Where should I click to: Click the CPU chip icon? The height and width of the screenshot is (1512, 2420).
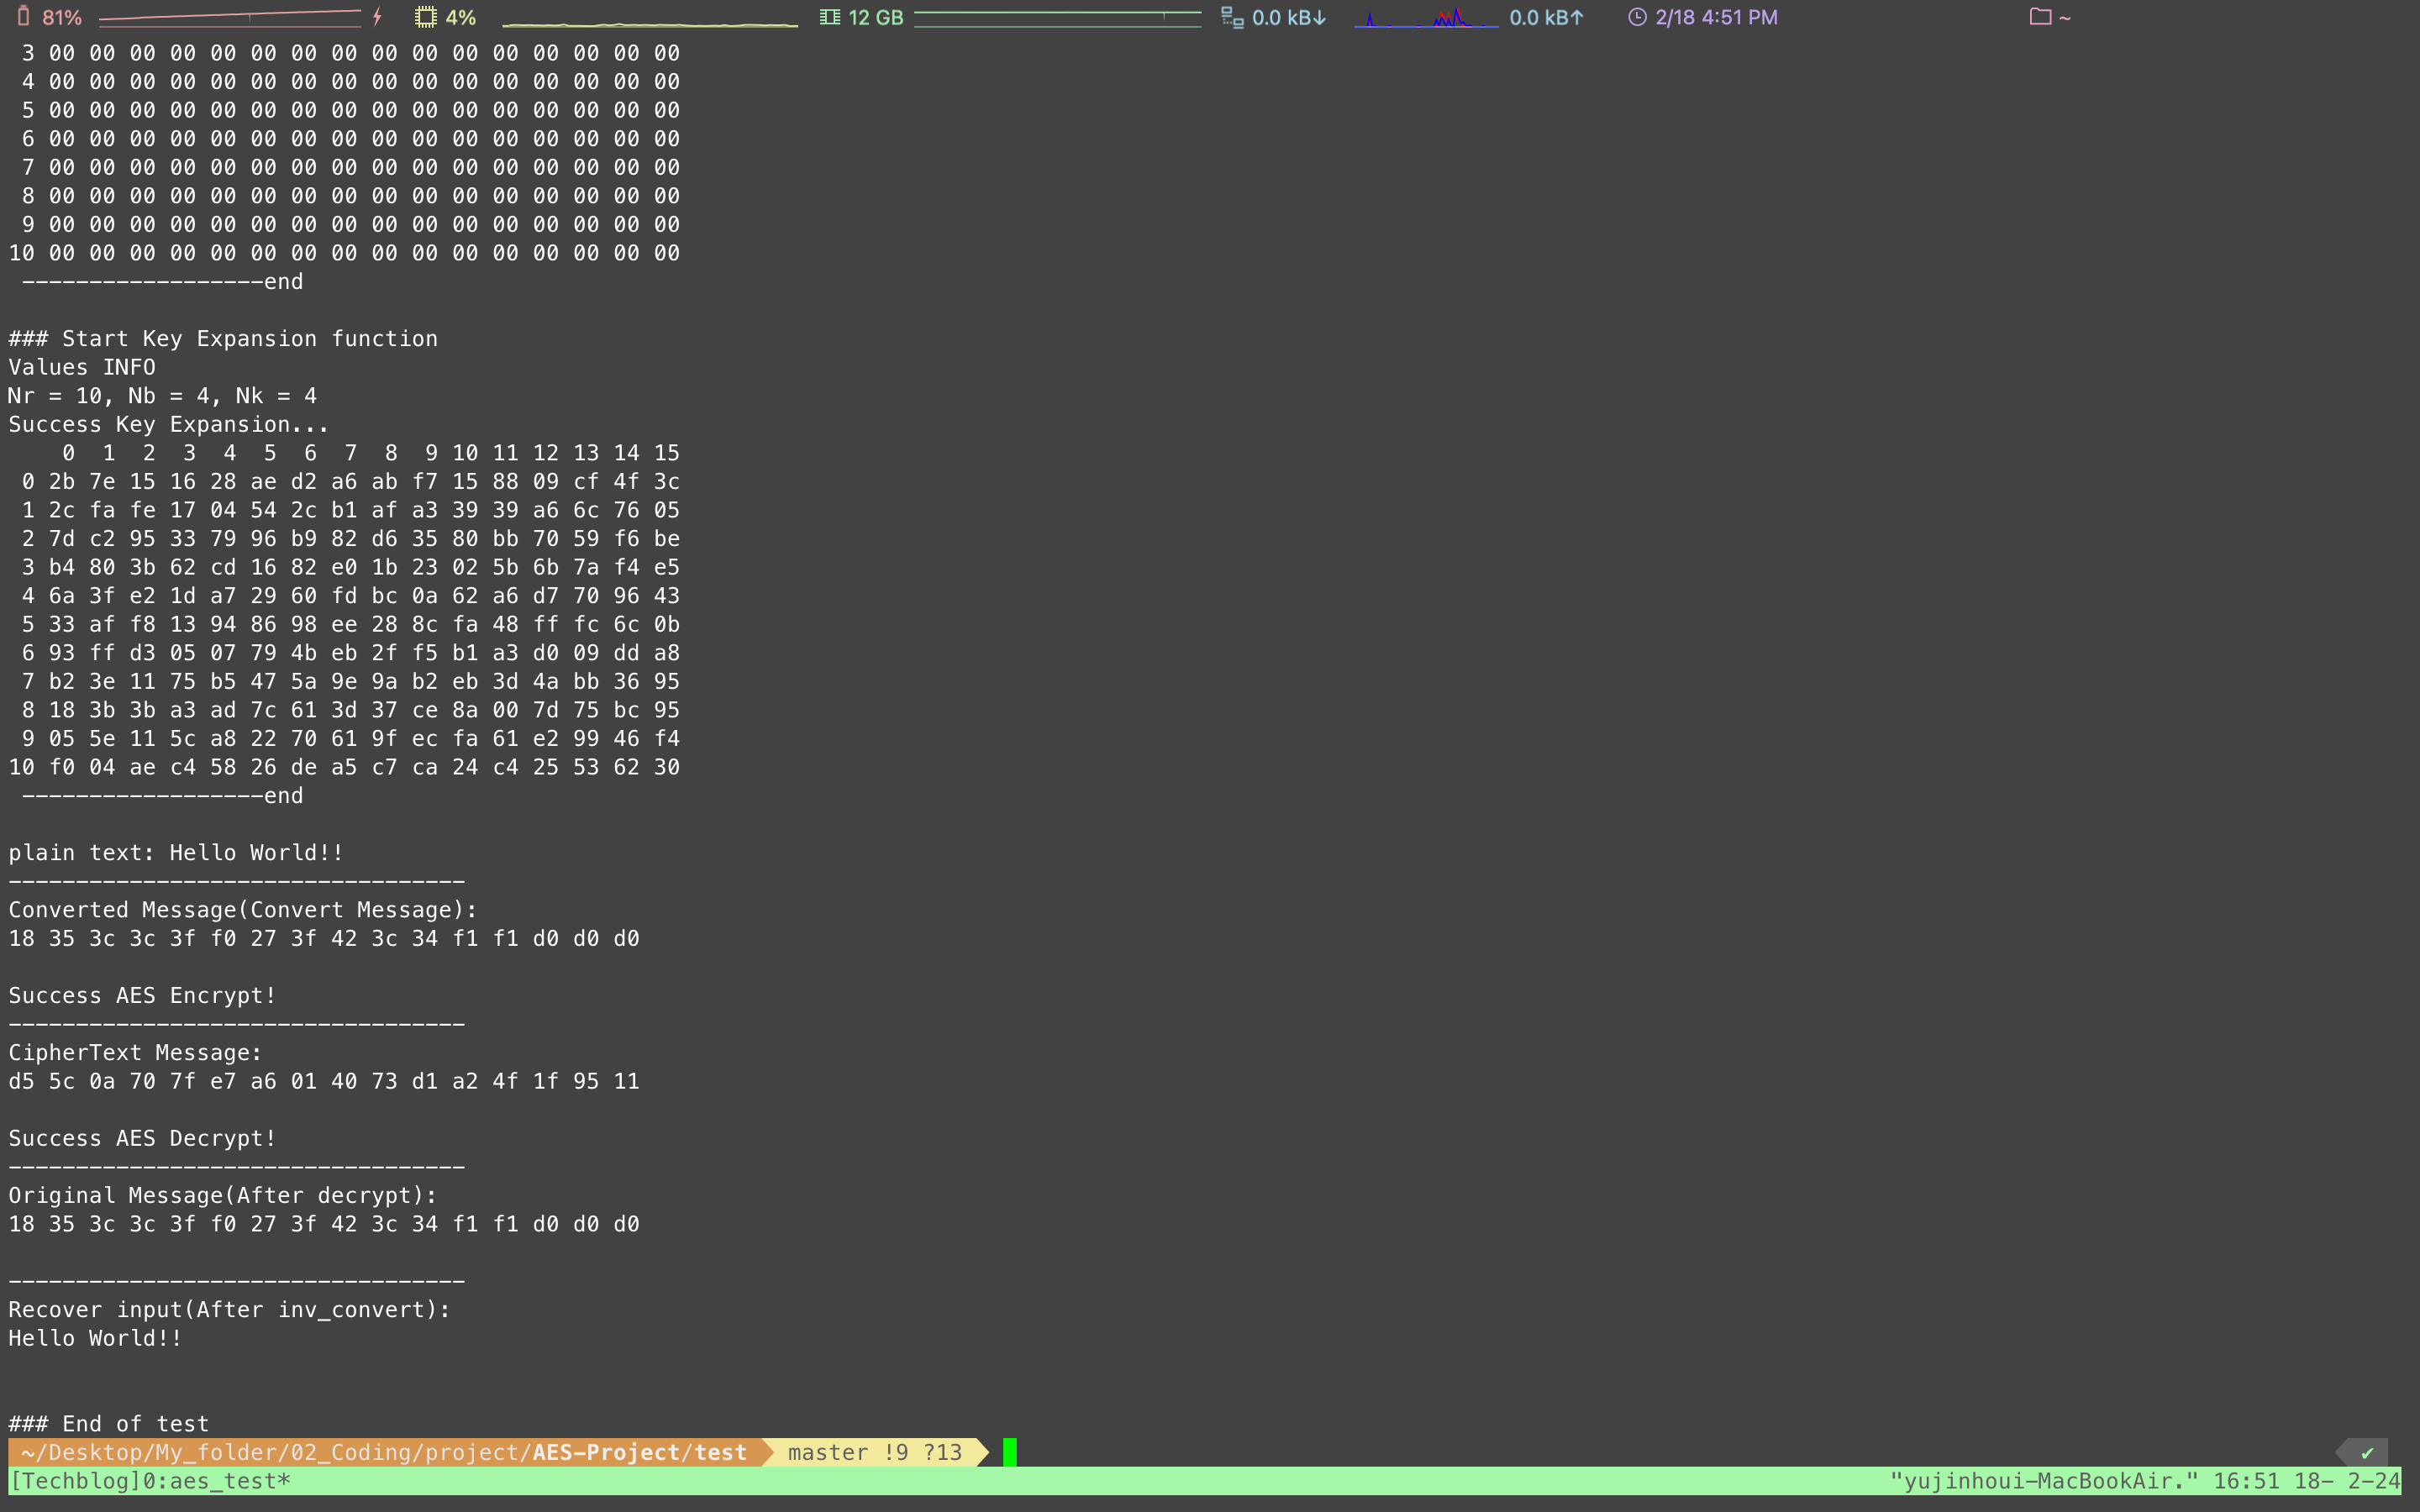point(426,17)
